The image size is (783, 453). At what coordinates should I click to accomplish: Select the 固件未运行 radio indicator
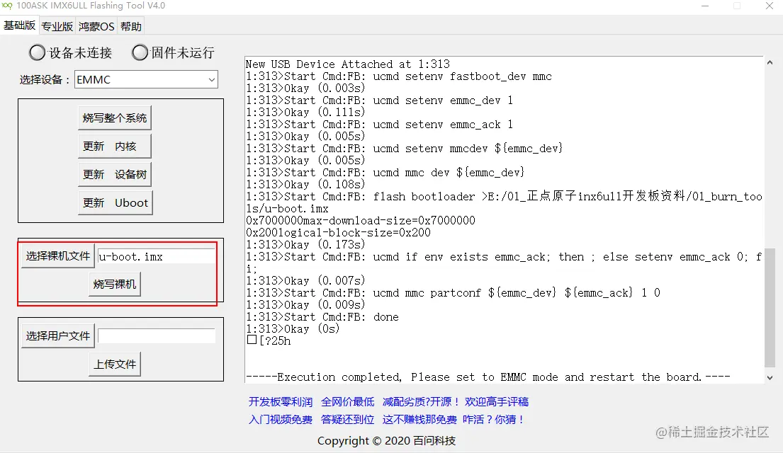[140, 52]
